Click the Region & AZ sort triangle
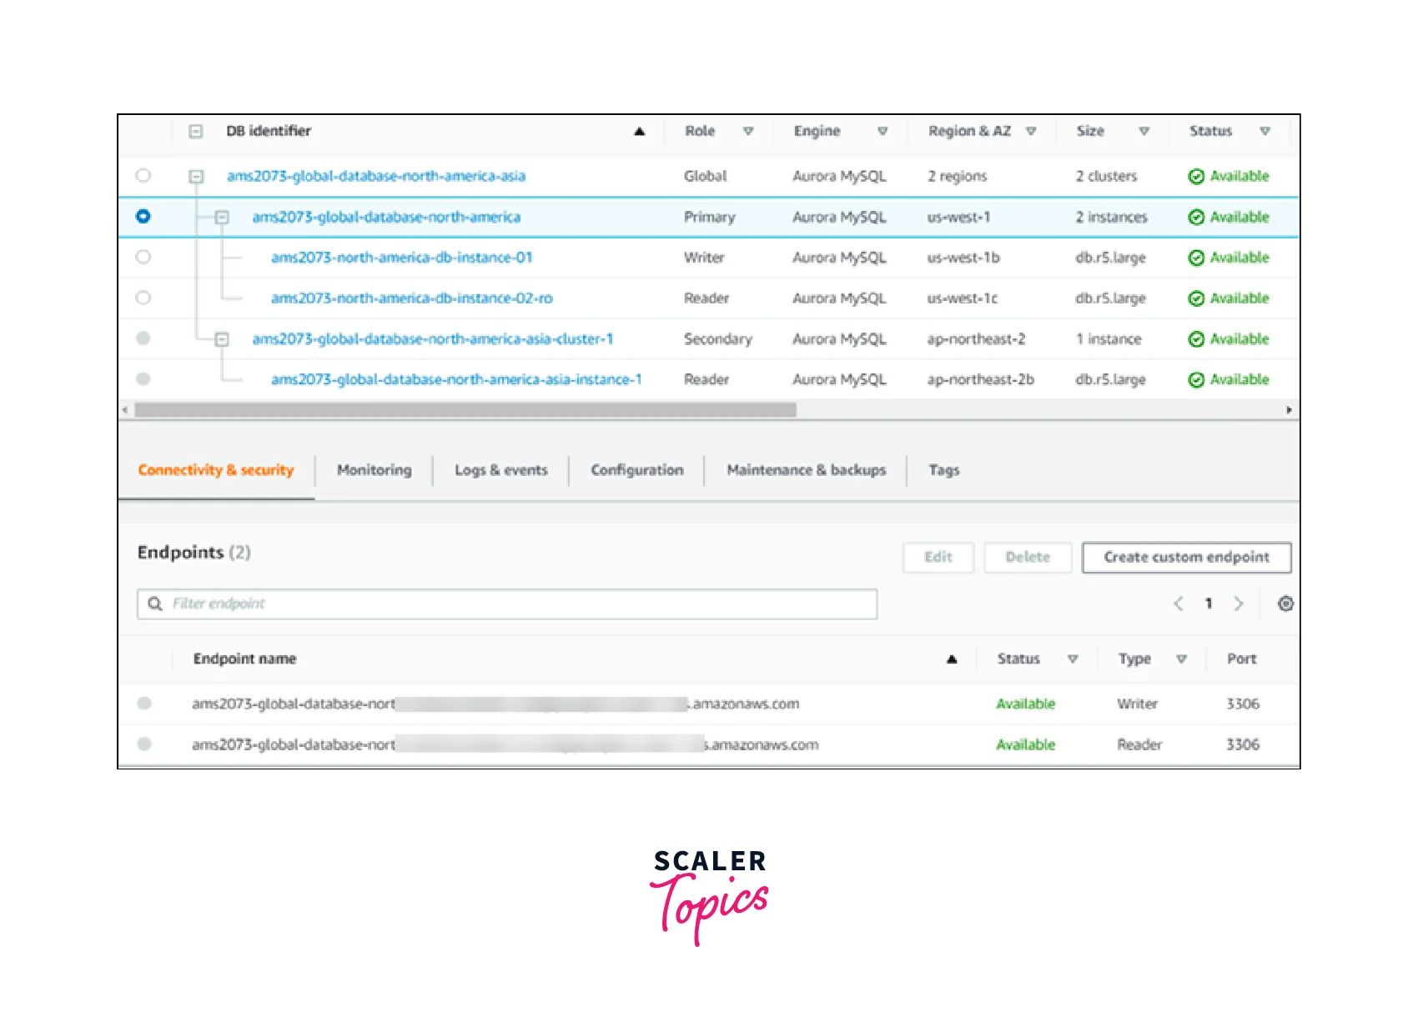Viewport: 1418px width, 1027px height. coord(1031,132)
